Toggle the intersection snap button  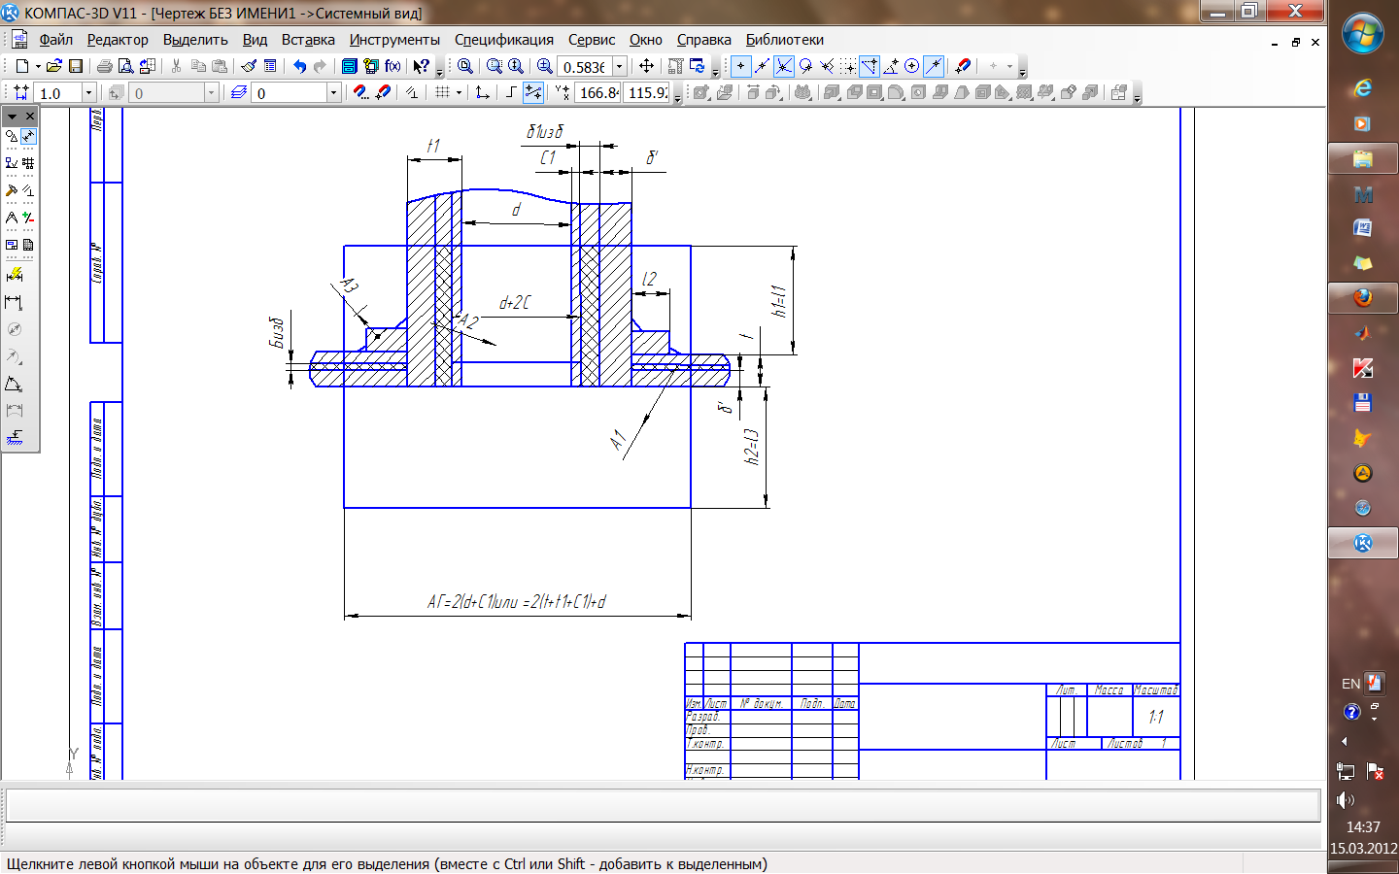[x=783, y=66]
